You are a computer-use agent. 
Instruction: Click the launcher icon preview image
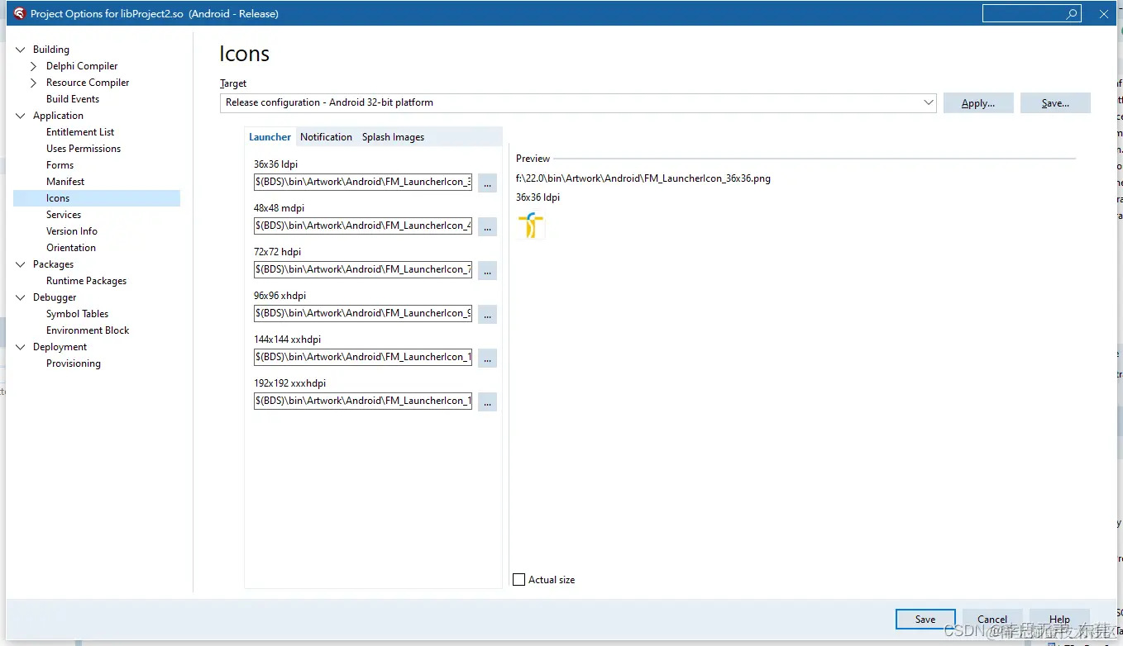point(531,226)
